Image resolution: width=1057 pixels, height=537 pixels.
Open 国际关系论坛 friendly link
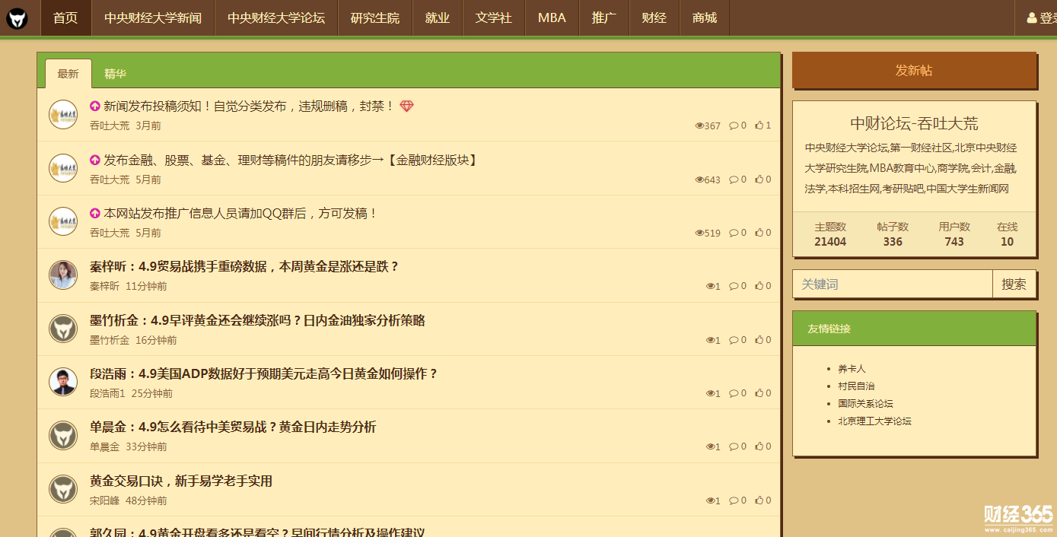pyautogui.click(x=866, y=404)
